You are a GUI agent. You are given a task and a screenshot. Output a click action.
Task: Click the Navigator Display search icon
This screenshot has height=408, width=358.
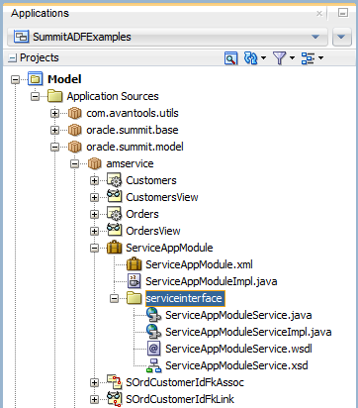tap(230, 58)
